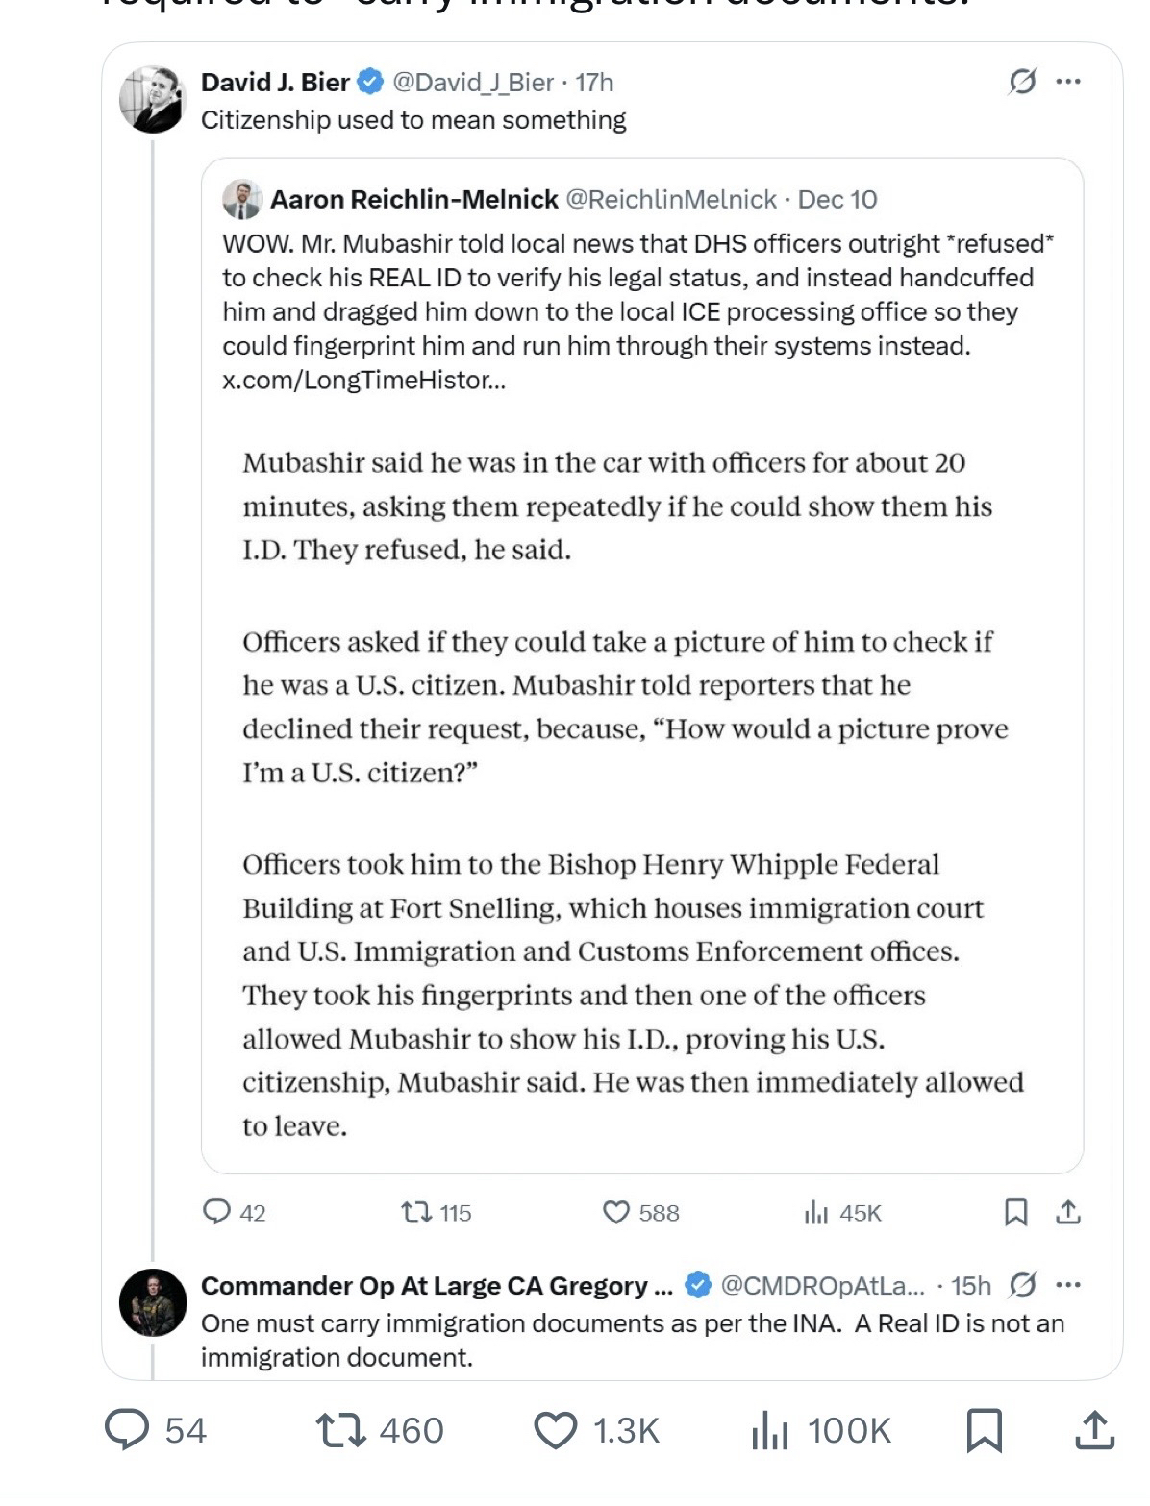
Task: Click the Grok icon on Bier's tweet
Action: tap(1021, 84)
